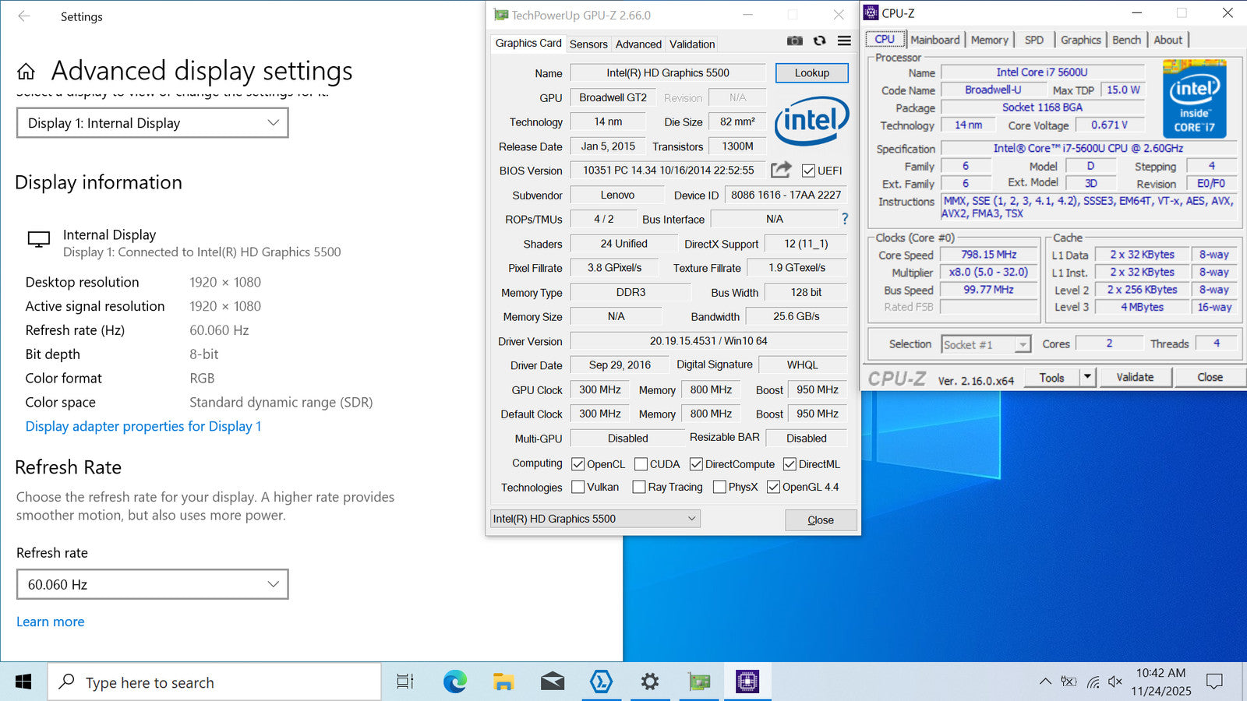Click the BIOS export share icon
The width and height of the screenshot is (1247, 701).
(781, 170)
